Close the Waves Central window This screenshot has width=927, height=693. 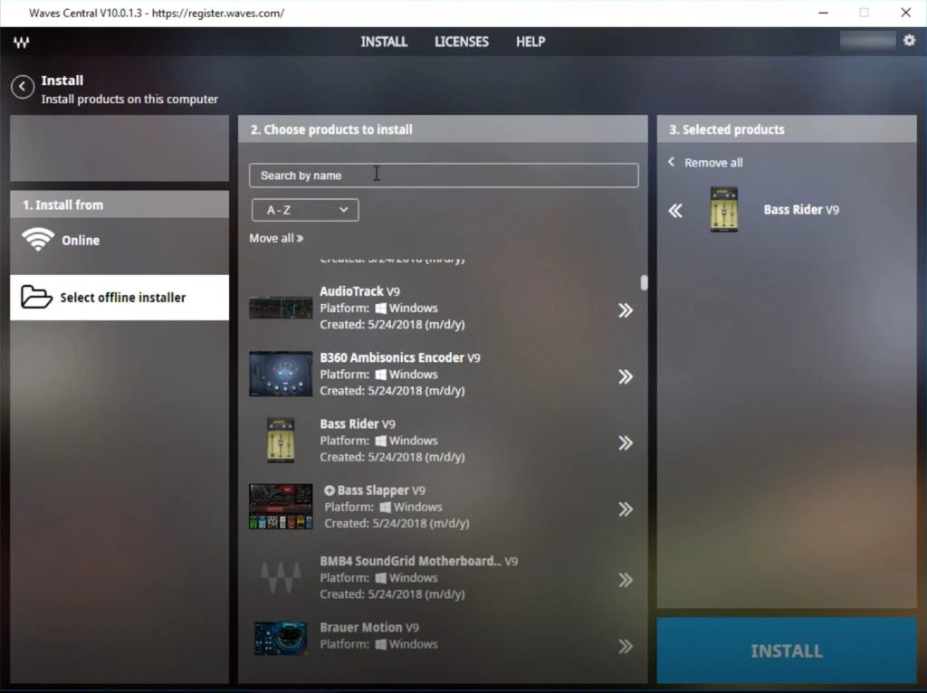pos(905,13)
